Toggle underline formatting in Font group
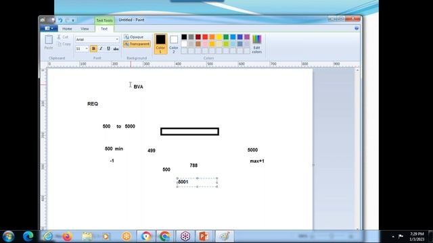The width and height of the screenshot is (433, 243). [x=108, y=49]
